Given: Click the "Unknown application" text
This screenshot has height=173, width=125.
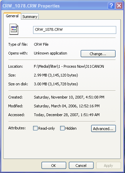Looking at the screenshot, I should [50, 53].
